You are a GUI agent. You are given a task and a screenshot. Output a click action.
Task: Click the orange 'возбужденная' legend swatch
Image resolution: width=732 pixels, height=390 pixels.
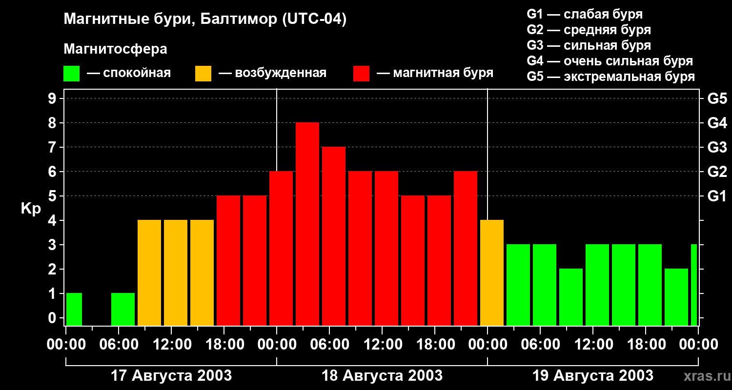click(203, 74)
